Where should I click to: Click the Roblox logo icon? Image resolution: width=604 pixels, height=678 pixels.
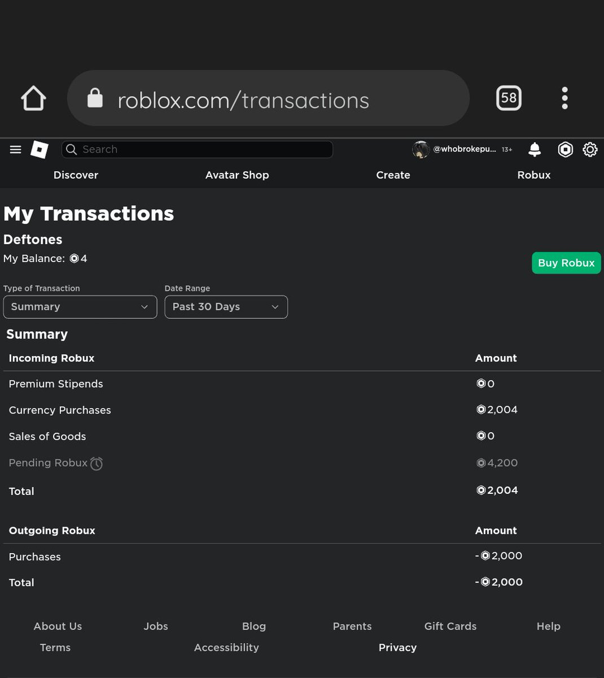tap(40, 149)
